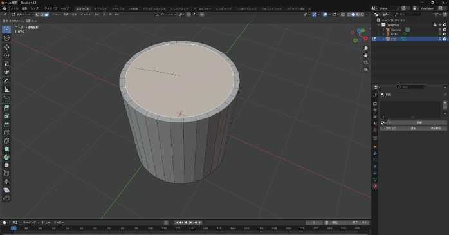449x235 pixels.
Task: Open the edit mode dropdown
Action: tap(23, 14)
